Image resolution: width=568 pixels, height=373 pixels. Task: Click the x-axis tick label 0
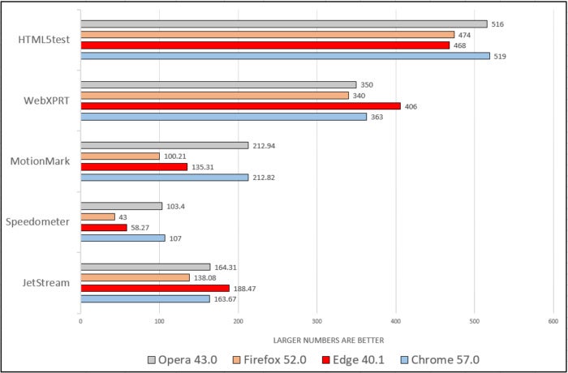coord(80,321)
